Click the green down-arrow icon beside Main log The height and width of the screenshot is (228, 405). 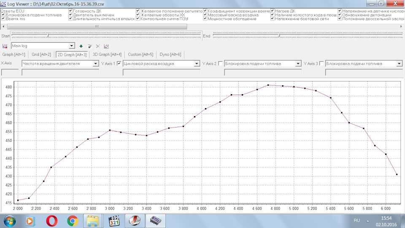tap(81, 46)
